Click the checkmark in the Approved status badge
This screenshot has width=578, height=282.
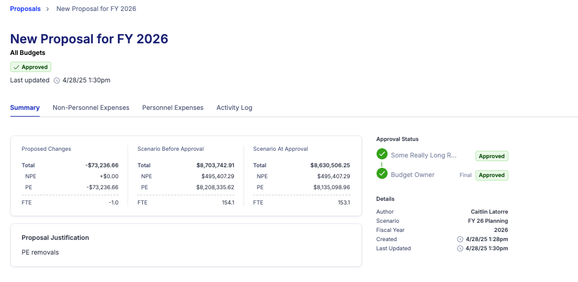click(16, 67)
